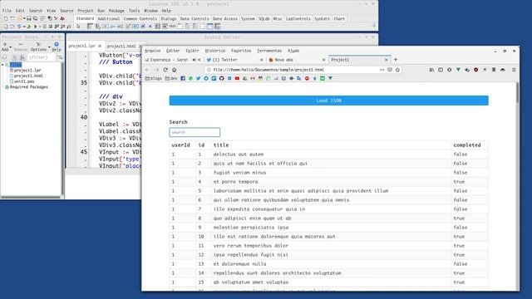Go to the browser home page
The height and width of the screenshot is (299, 532).
coord(174,70)
